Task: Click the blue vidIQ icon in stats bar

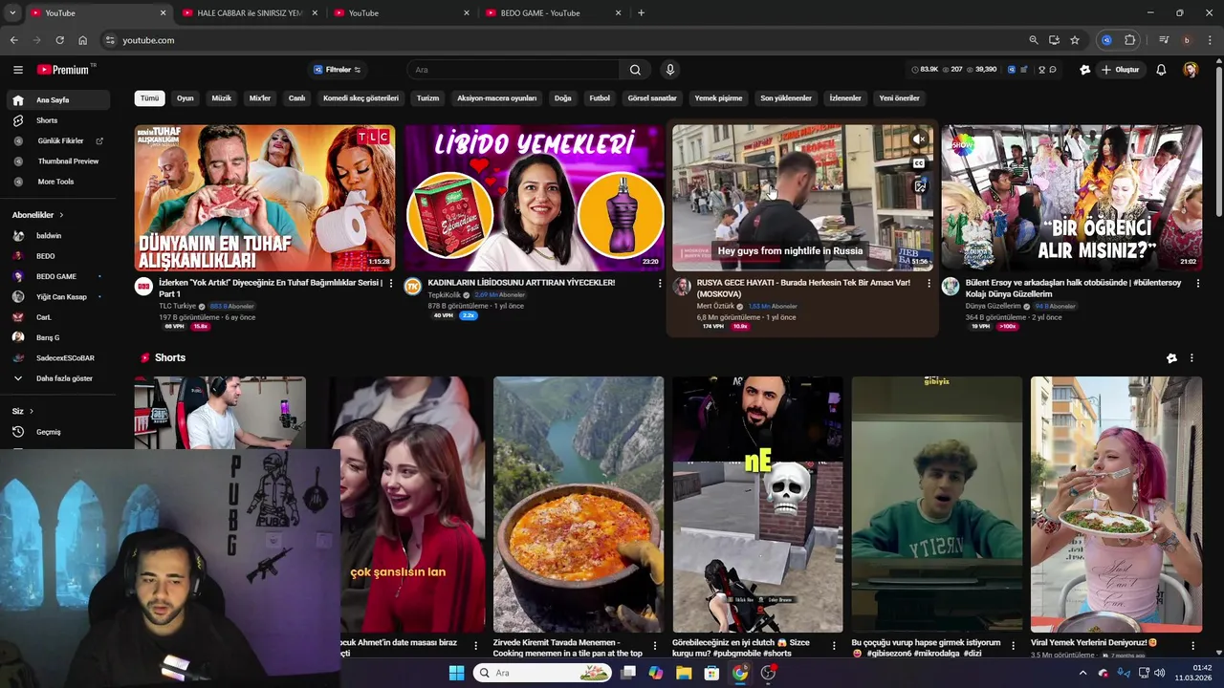Action: pos(1011,70)
